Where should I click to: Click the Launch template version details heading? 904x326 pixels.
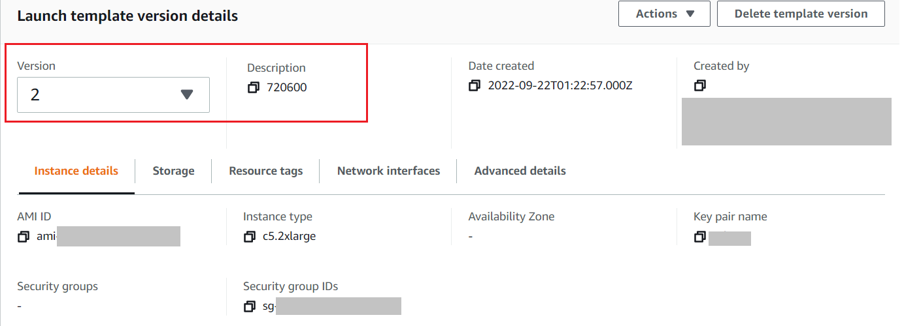tap(127, 16)
